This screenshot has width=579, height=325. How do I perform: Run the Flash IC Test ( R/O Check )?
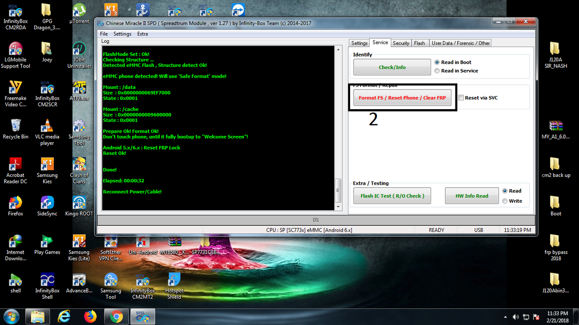(x=392, y=196)
